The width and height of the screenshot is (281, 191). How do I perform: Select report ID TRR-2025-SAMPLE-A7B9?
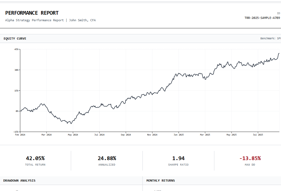[x=262, y=18]
